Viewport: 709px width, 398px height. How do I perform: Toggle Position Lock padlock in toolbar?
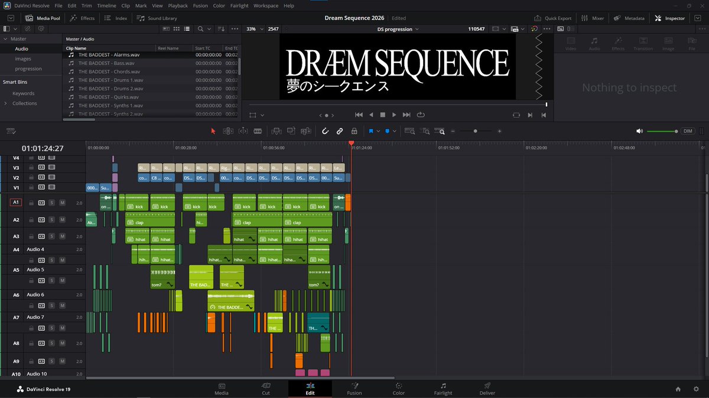coord(354,131)
